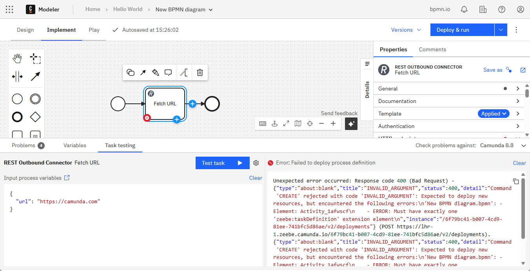The width and height of the screenshot is (530, 271).
Task: Choose the Global connect arrow tool
Action: [35, 76]
